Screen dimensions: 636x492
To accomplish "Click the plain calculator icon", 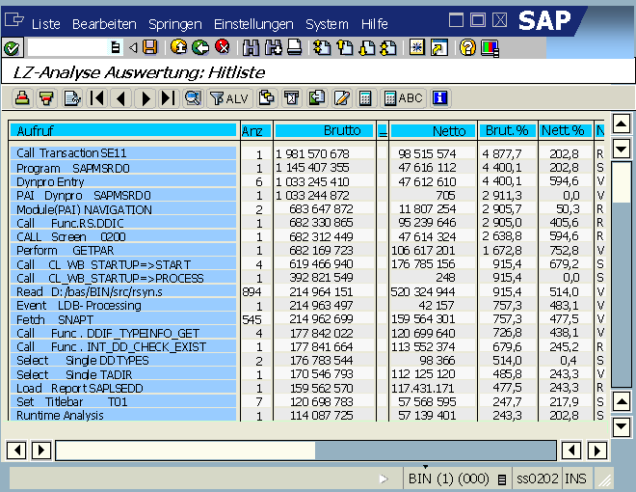I will pyautogui.click(x=365, y=98).
